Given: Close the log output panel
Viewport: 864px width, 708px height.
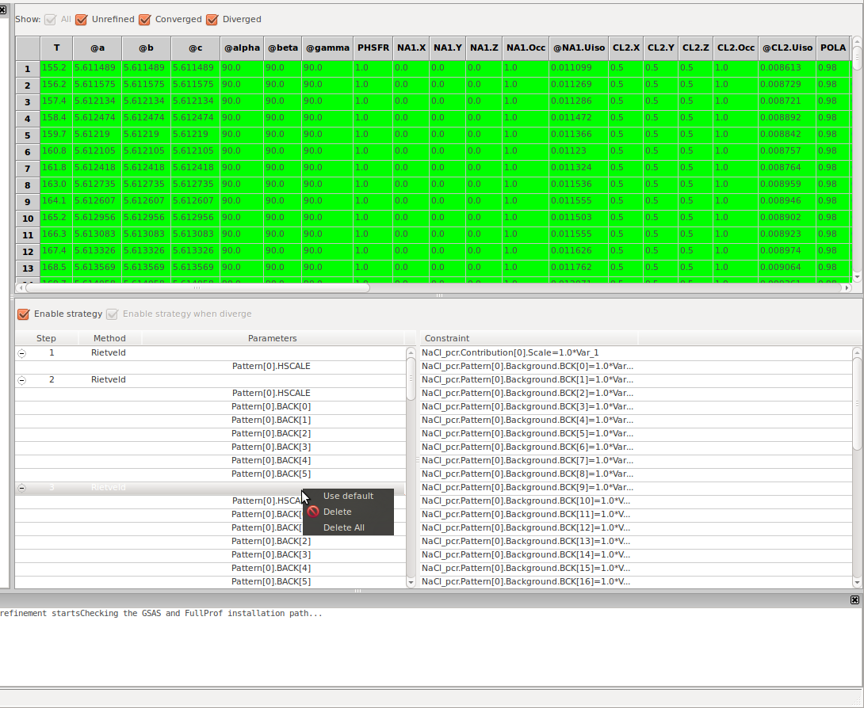Looking at the screenshot, I should (854, 600).
